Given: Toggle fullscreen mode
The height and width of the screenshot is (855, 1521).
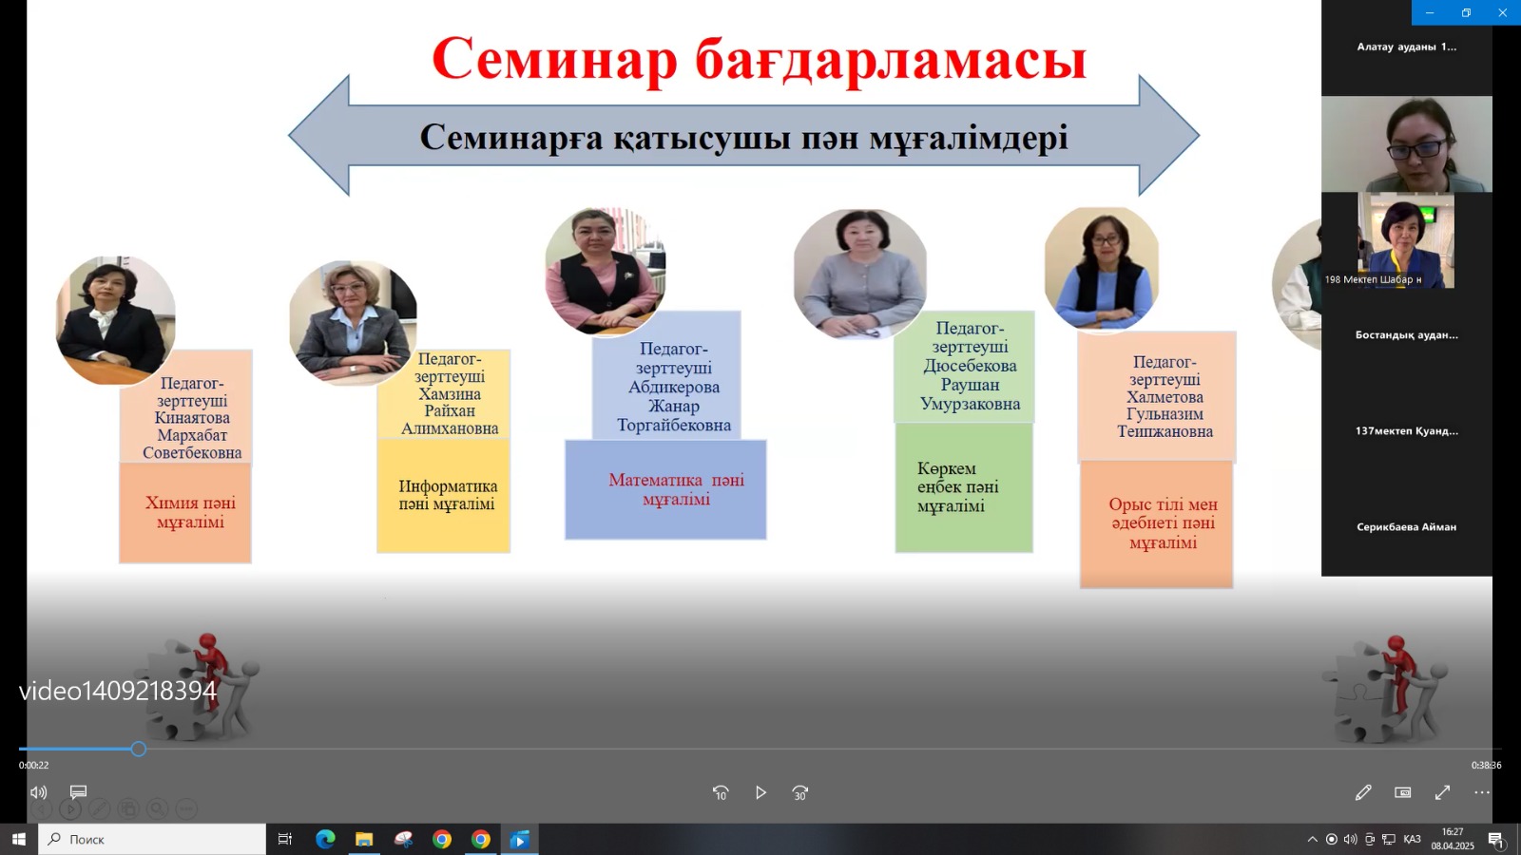Looking at the screenshot, I should (1442, 792).
